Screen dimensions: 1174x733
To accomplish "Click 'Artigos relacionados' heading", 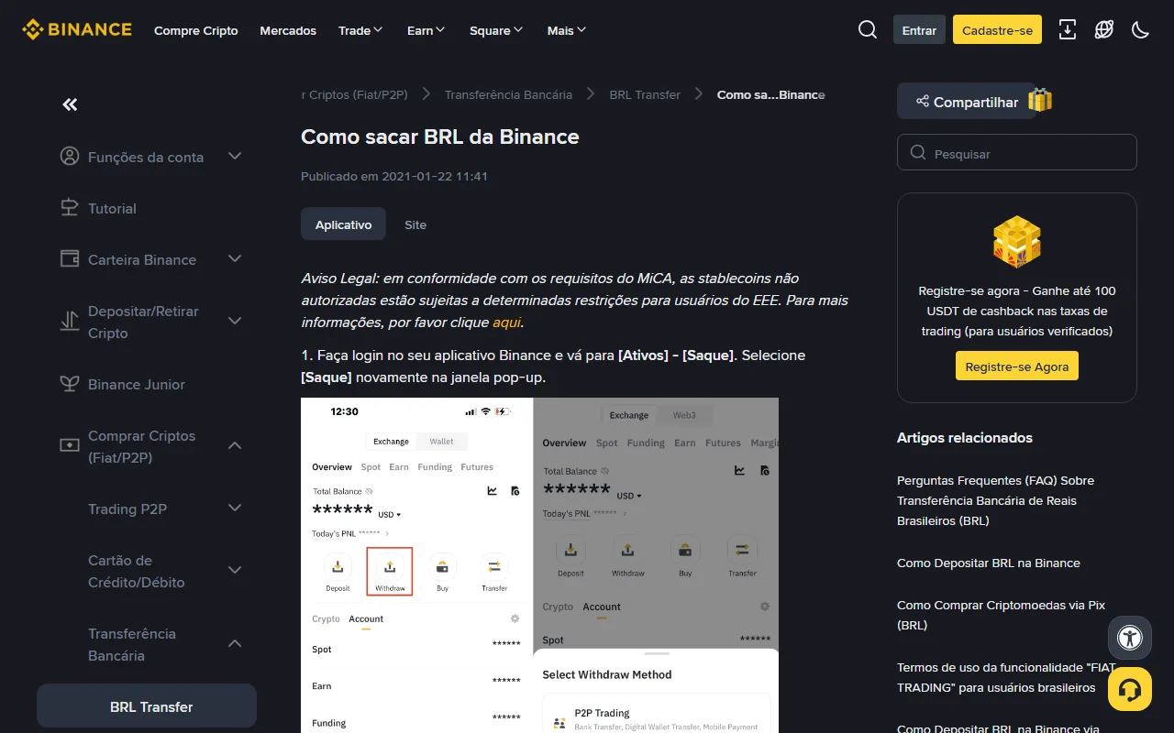I will click(x=965, y=438).
